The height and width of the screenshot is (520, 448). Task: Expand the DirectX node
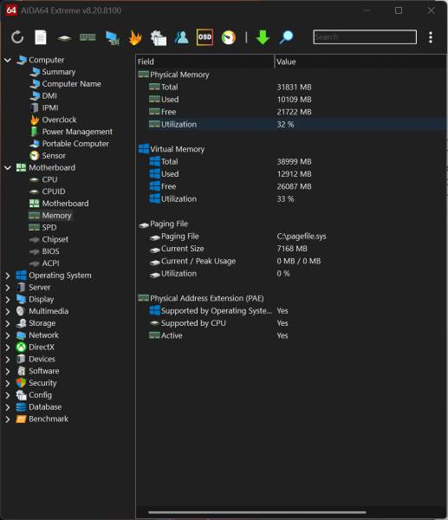(8, 348)
